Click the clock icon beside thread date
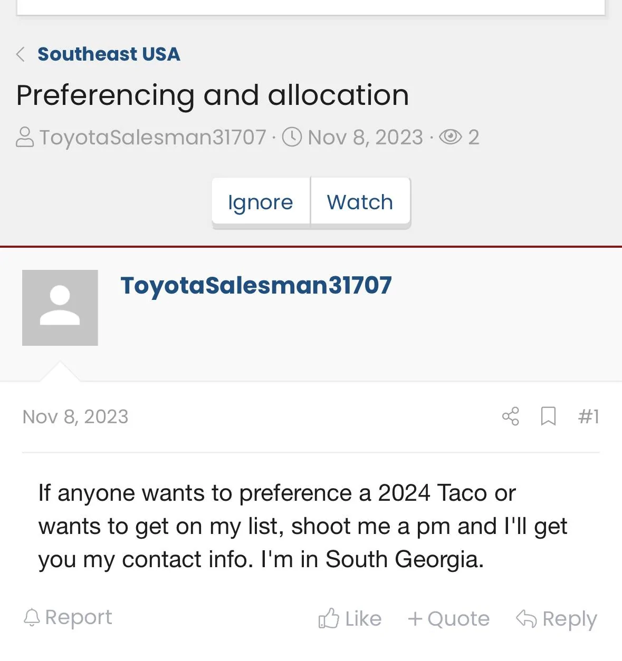 click(x=292, y=138)
